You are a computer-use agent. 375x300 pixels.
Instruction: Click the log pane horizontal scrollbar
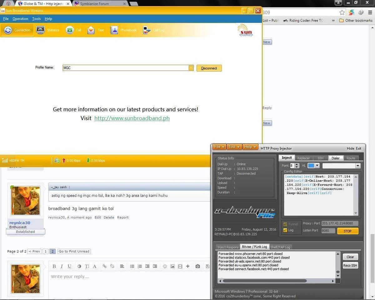click(x=276, y=281)
